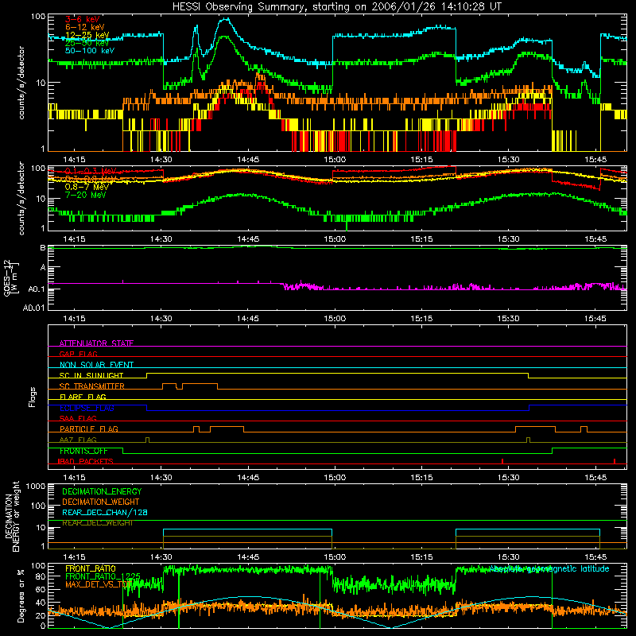Click the 14:15 tick below the top keV panel
The image size is (636, 636).
click(x=74, y=160)
